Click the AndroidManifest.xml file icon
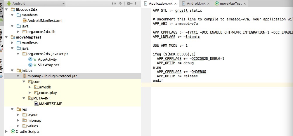 pos(25,20)
